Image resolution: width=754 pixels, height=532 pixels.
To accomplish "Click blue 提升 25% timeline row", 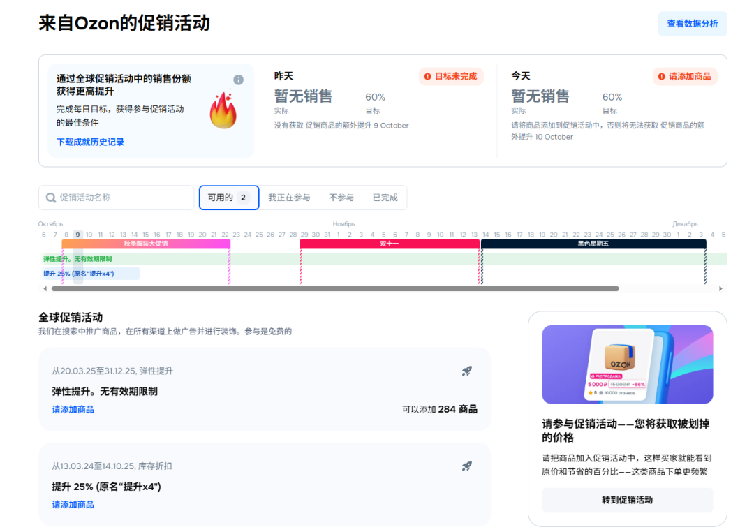I will (x=89, y=274).
